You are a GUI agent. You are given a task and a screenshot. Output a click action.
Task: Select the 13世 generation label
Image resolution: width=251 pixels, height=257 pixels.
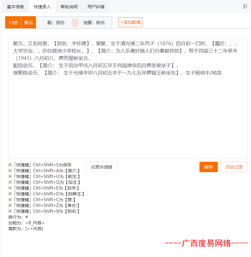click(x=13, y=23)
